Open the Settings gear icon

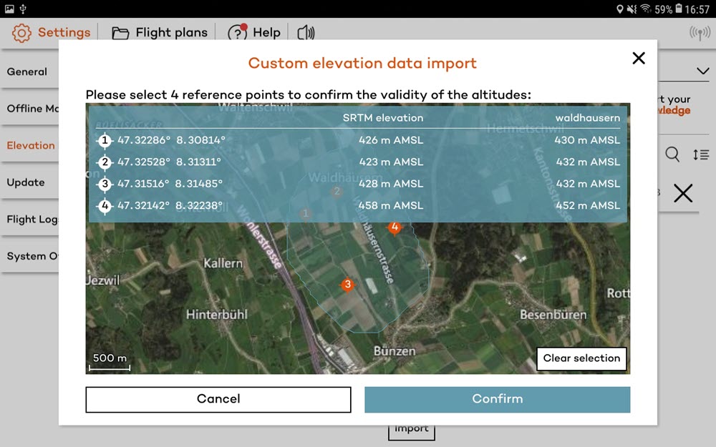pyautogui.click(x=21, y=32)
